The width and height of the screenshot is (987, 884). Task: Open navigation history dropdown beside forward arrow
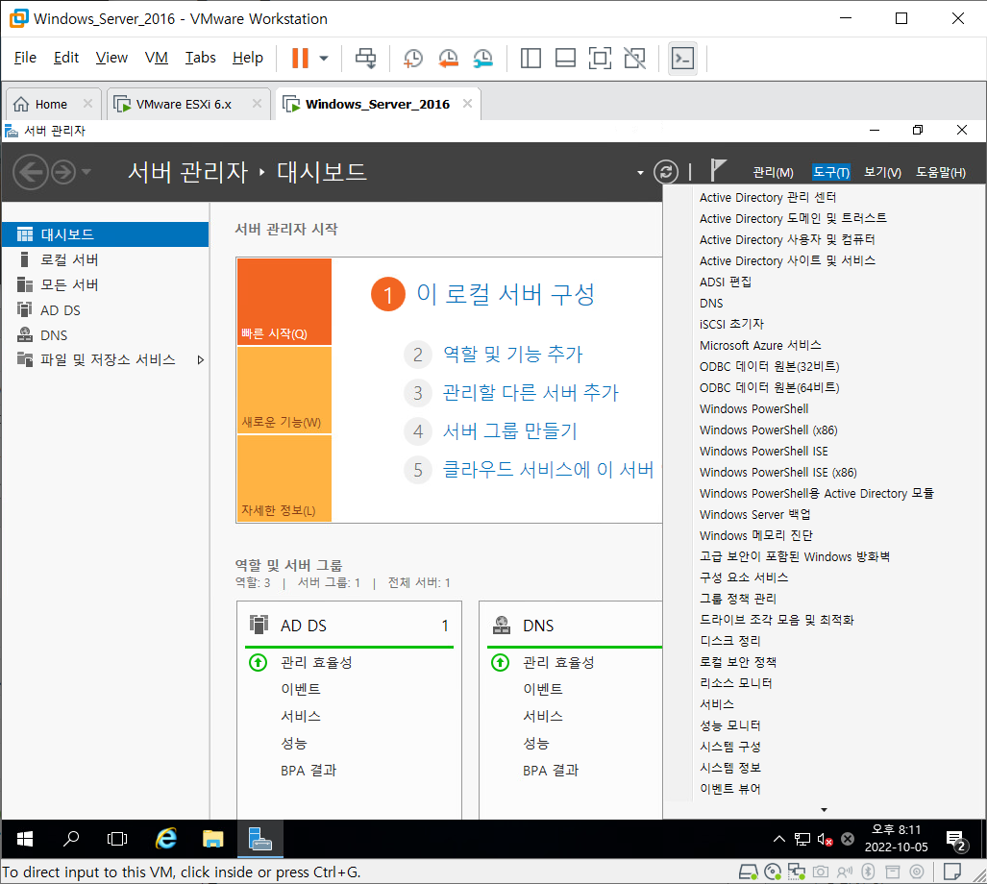86,172
